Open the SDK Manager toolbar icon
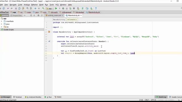Screen dimensions: 182x102 (91, 8)
